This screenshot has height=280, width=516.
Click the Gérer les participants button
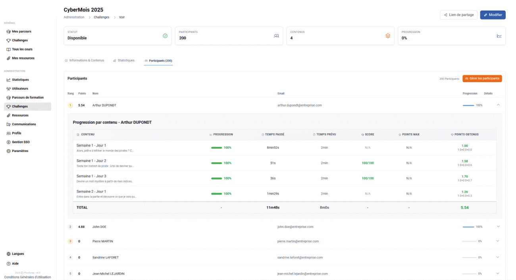(x=482, y=79)
